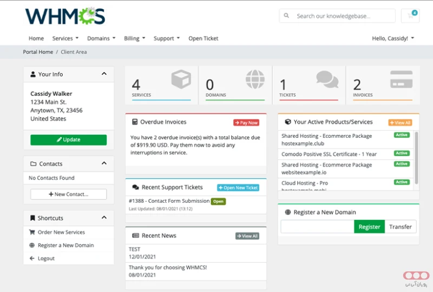Click the Register a New Domain globe icon

pos(288,212)
